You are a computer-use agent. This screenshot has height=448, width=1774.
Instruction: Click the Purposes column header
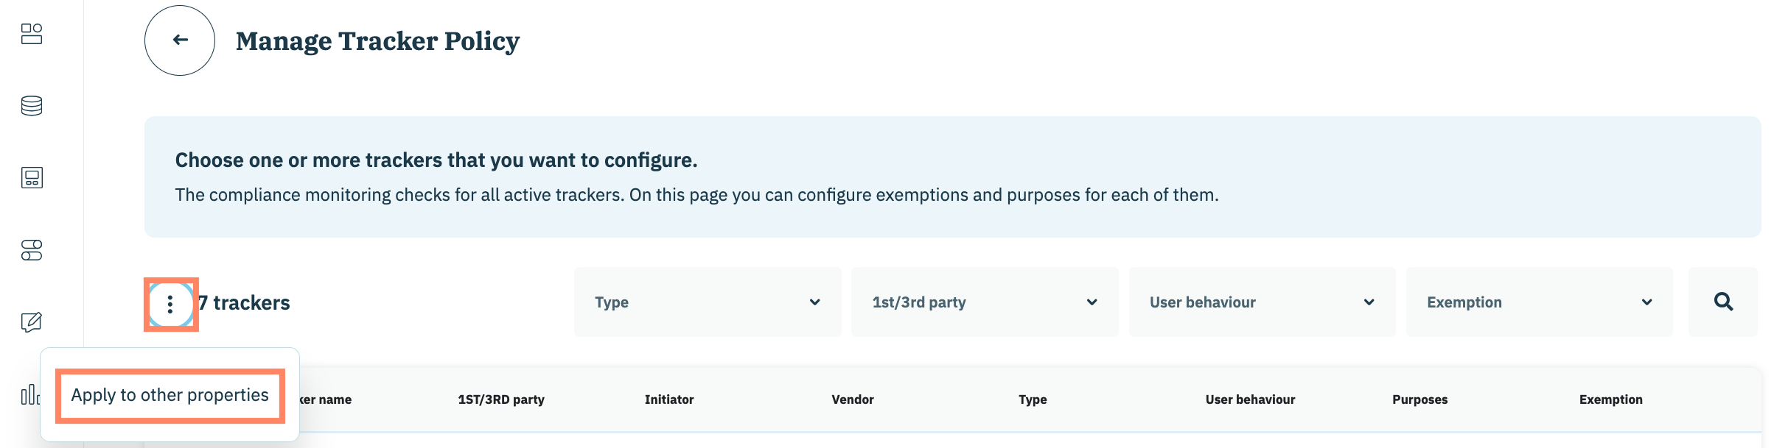[1419, 399]
